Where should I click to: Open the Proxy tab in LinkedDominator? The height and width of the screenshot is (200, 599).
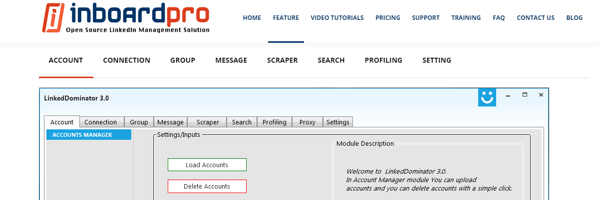point(307,122)
